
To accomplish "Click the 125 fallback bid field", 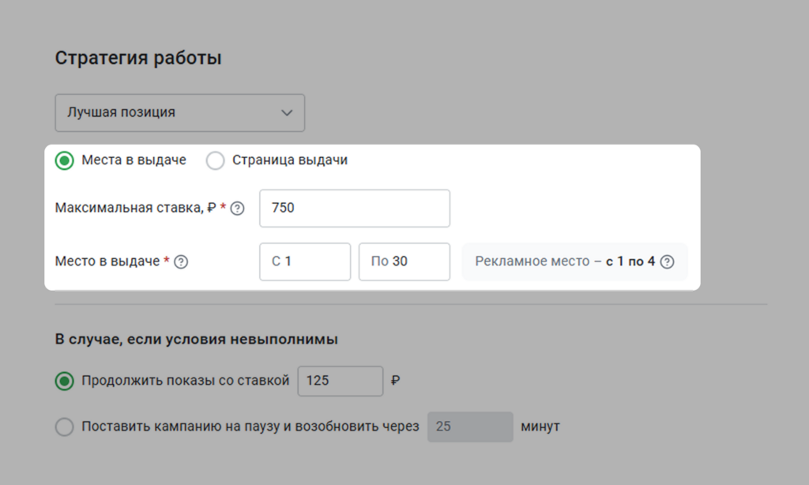I will (340, 381).
